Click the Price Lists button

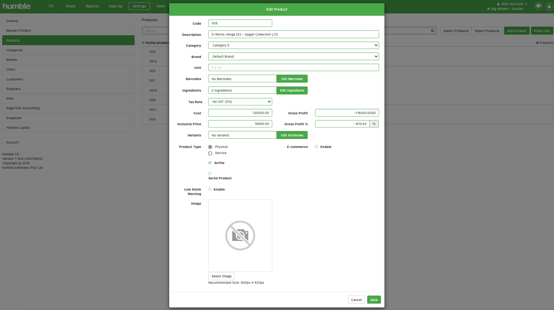[x=542, y=31]
